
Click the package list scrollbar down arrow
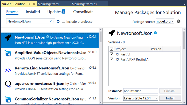(100, 103)
